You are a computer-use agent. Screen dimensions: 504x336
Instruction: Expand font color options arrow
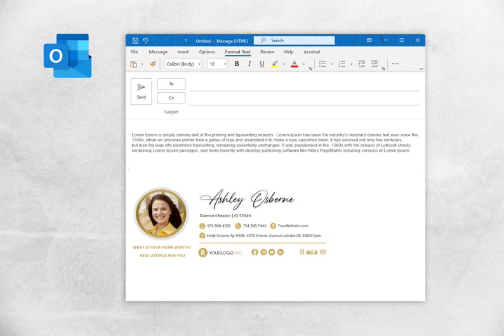303,64
